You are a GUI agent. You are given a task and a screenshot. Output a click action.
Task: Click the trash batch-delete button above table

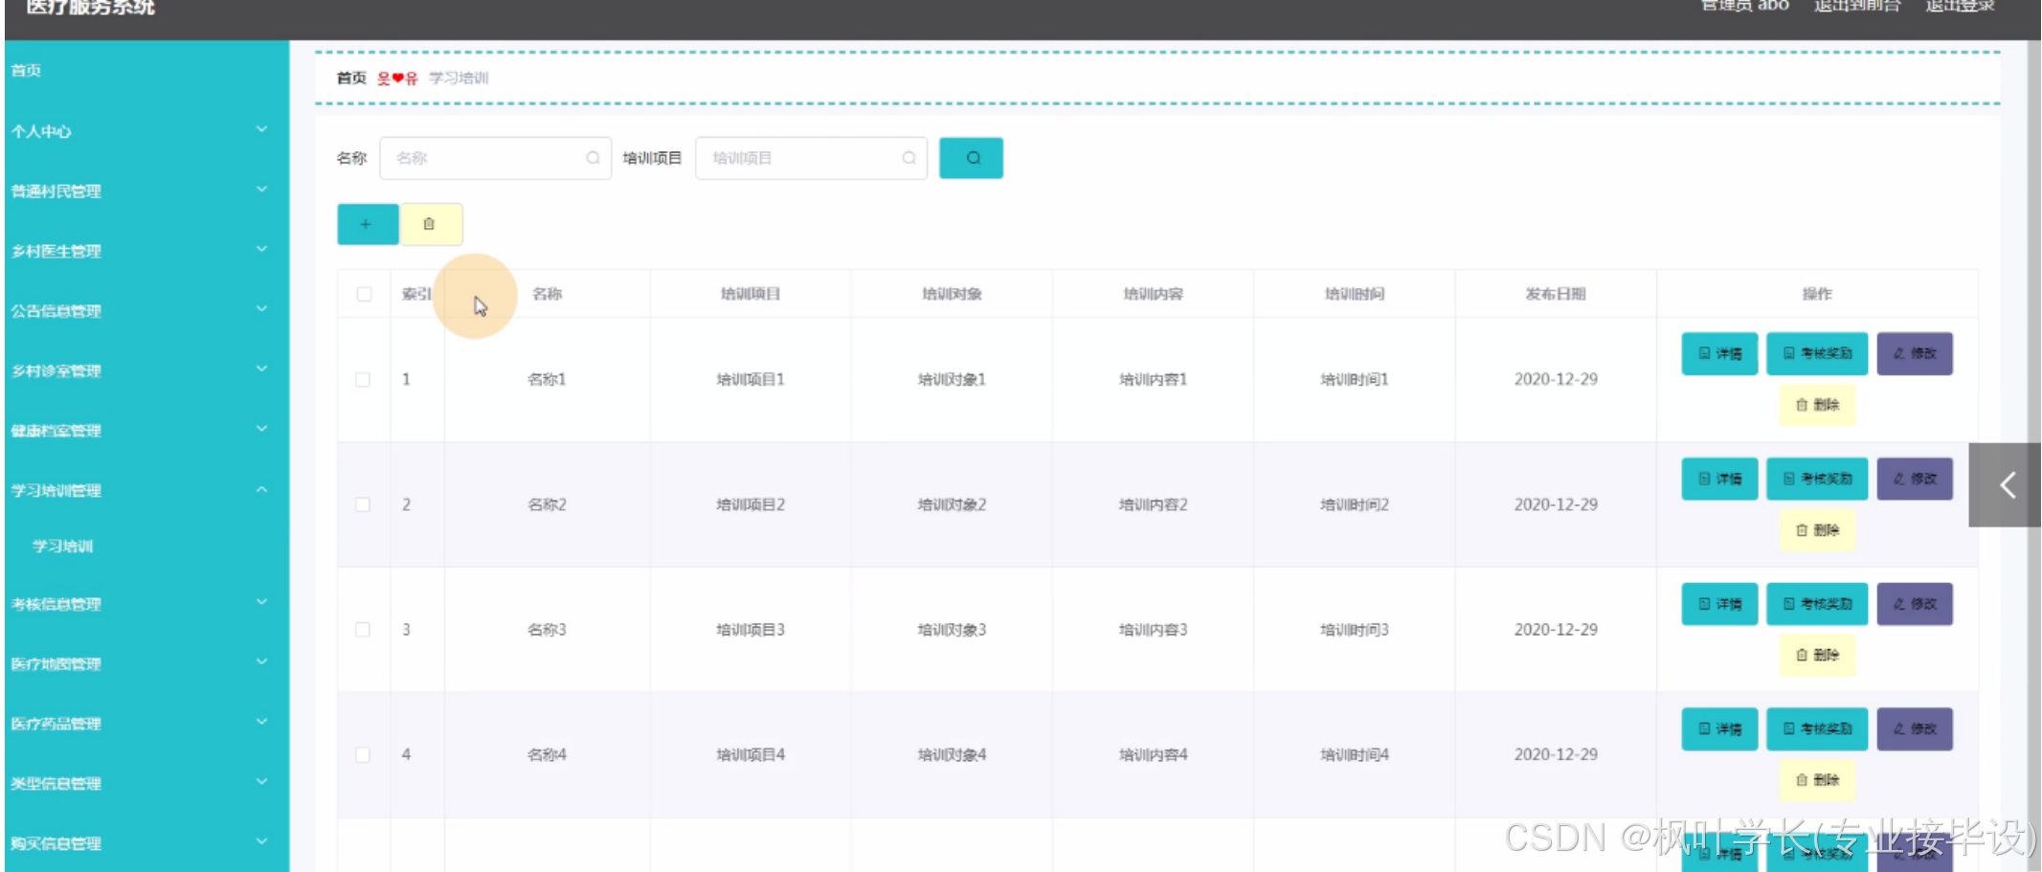(x=431, y=224)
